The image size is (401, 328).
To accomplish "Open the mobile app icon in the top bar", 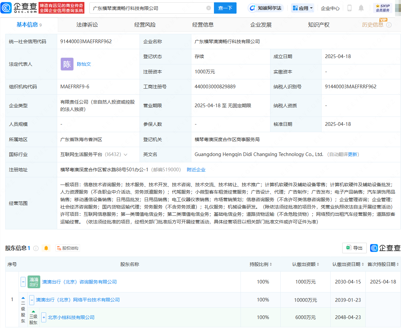I will [349, 8].
